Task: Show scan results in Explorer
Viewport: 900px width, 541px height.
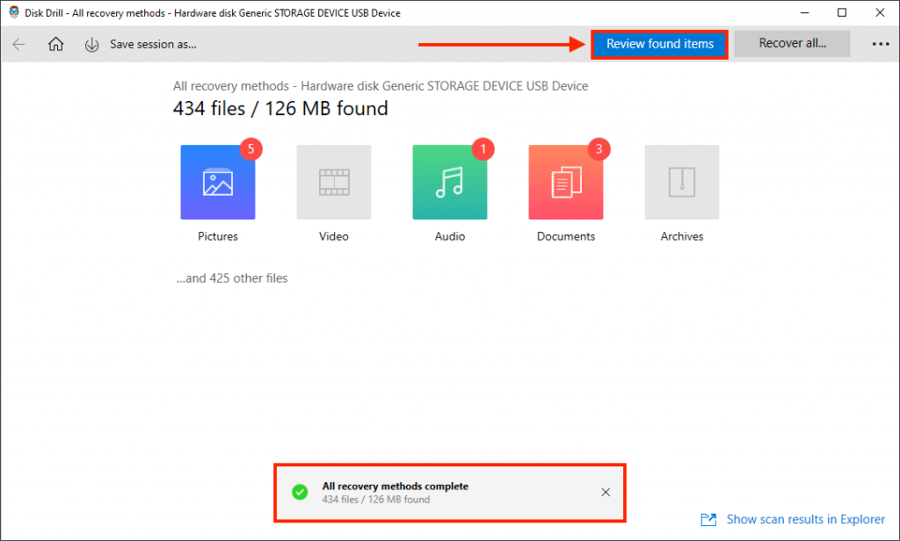Action: [x=804, y=519]
